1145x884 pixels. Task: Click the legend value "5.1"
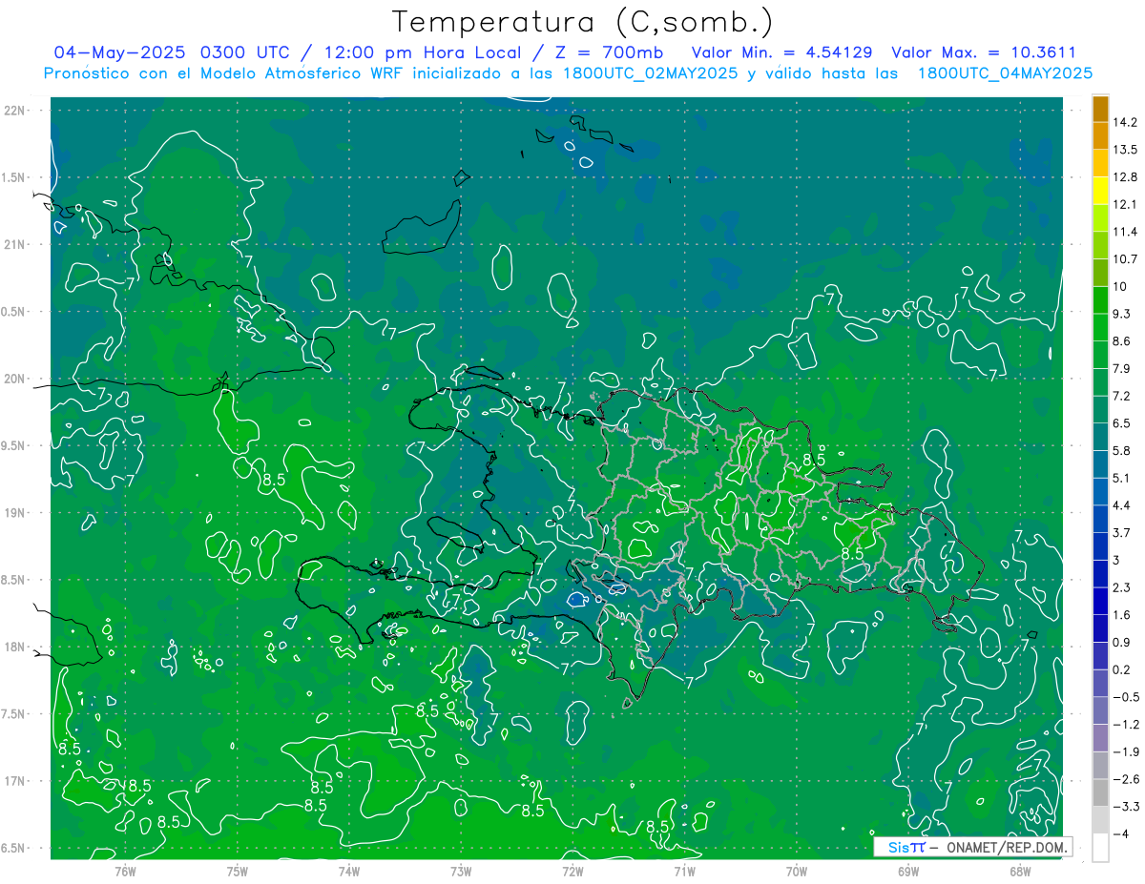1121,478
